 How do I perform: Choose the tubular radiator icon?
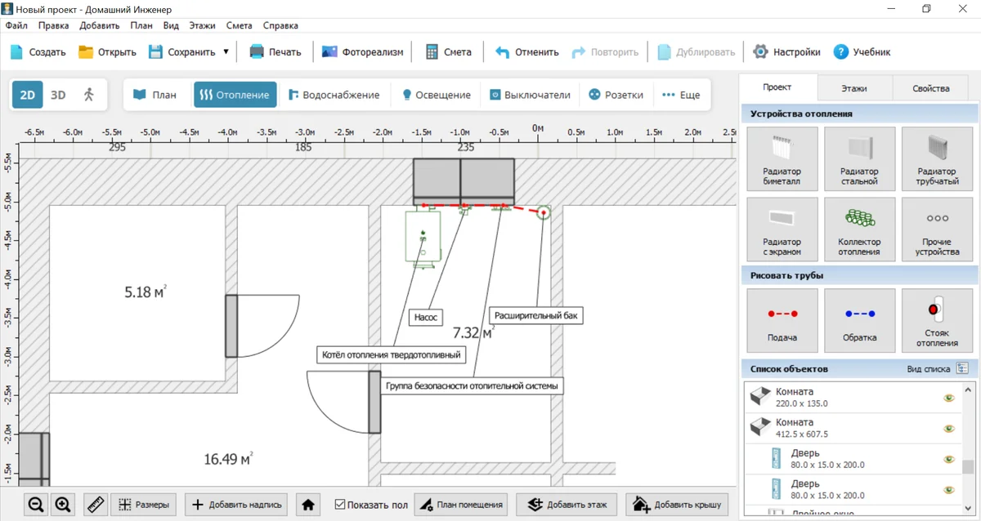[937, 159]
